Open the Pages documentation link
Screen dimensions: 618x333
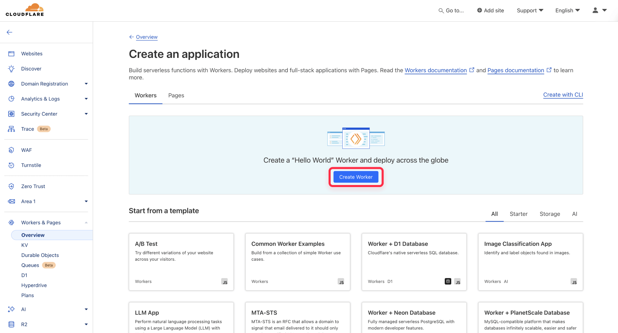tap(516, 70)
